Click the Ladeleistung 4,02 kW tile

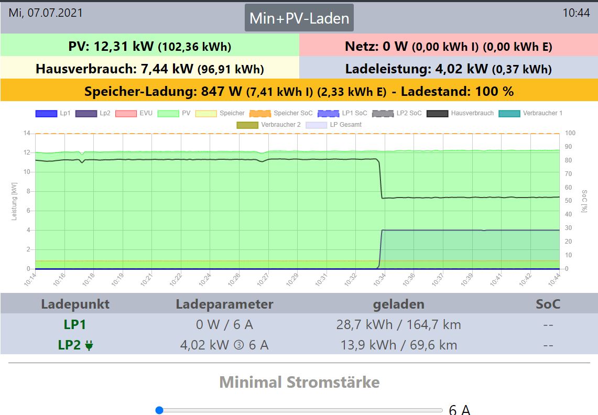pyautogui.click(x=449, y=69)
